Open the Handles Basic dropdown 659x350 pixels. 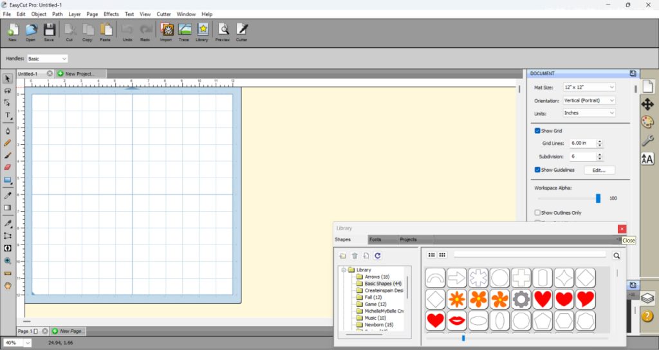tap(47, 59)
